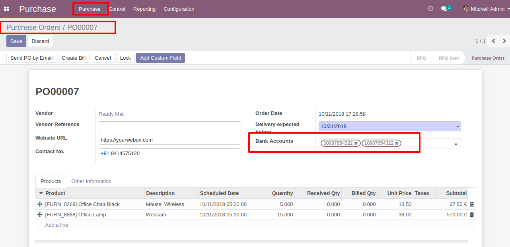Image resolution: width=510 pixels, height=247 pixels.
Task: Click trash icon for Office Lamp row
Action: click(x=472, y=215)
